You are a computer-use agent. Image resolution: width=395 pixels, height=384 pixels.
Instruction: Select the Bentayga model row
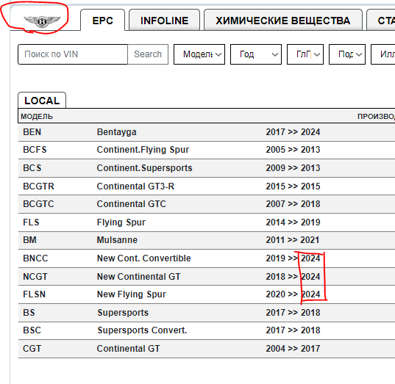pyautogui.click(x=207, y=132)
